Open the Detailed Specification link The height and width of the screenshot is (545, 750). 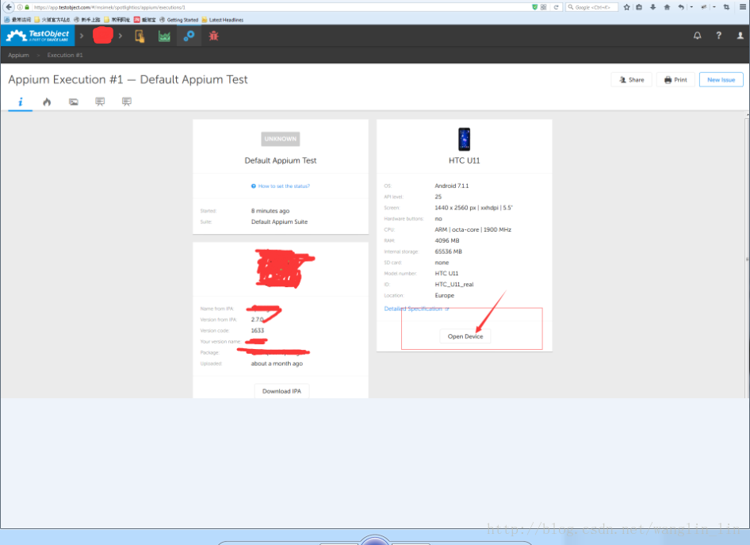pos(416,309)
